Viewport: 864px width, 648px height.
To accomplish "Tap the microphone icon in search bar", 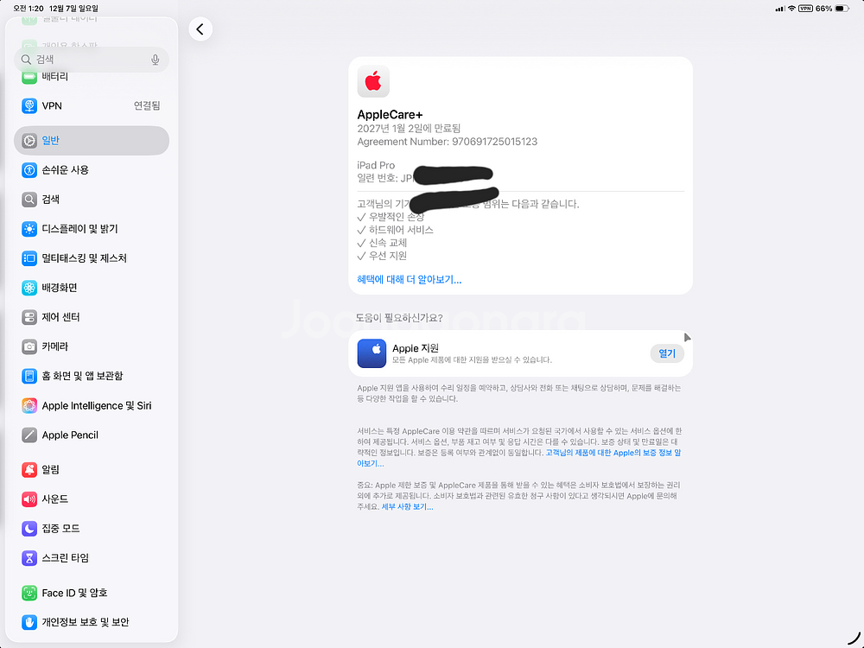I will pyautogui.click(x=155, y=60).
